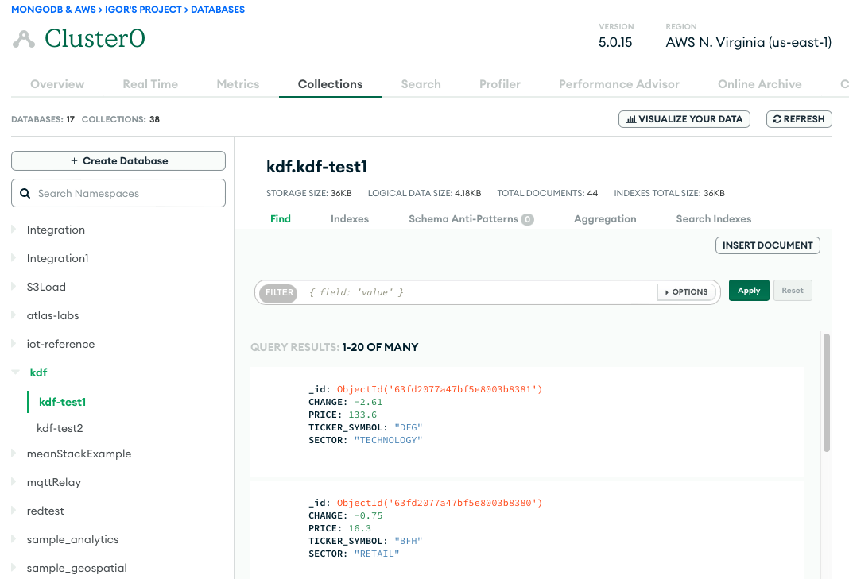Select the kdf-test2 collection
The image size is (849, 579).
pyautogui.click(x=60, y=428)
